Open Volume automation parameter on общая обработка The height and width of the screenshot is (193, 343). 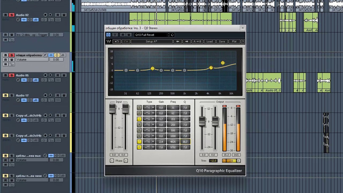32,60
